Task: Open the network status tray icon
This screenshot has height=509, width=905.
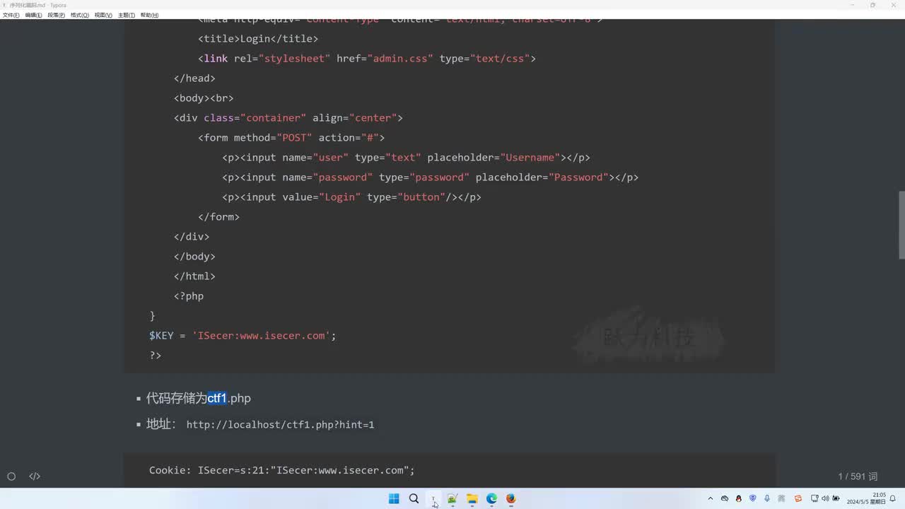Action: 814,498
